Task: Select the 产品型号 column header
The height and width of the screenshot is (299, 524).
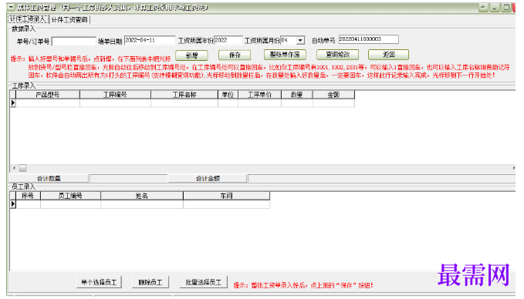Action: click(x=48, y=95)
